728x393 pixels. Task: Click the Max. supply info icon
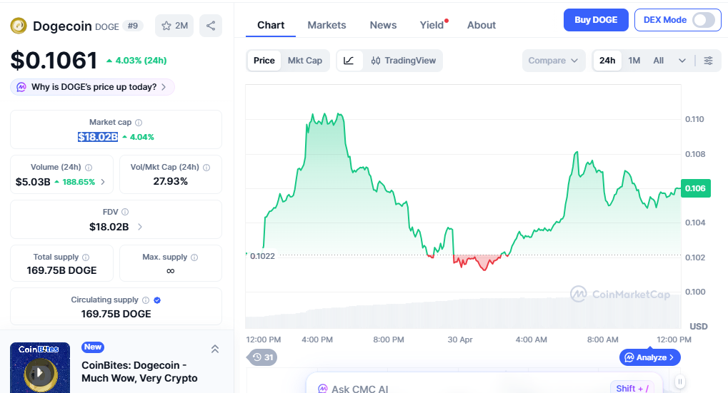point(194,257)
